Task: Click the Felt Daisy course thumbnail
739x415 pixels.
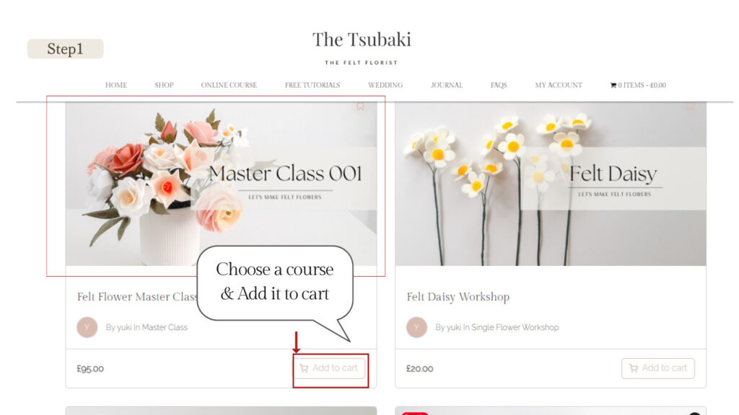Action: click(551, 184)
